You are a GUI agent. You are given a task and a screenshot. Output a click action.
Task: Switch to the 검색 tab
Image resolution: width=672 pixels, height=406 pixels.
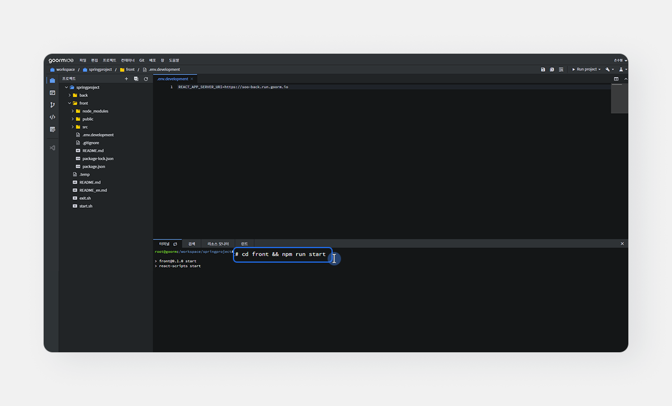click(192, 244)
